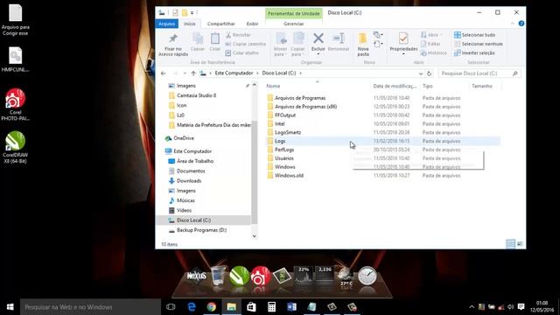
Task: Sort by Data de modificação column
Action: tap(395, 86)
